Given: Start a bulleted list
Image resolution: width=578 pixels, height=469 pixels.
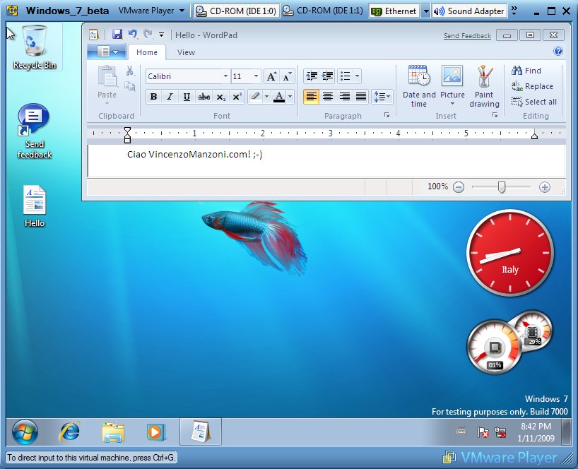Looking at the screenshot, I should 345,76.
